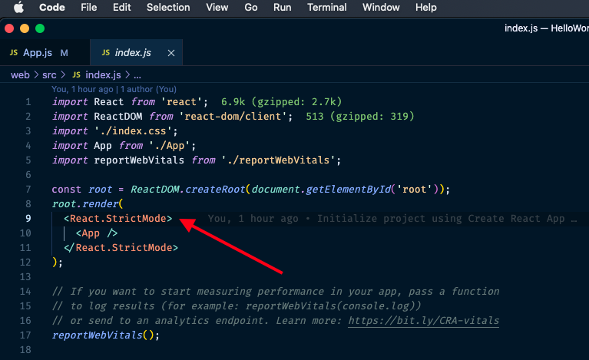The width and height of the screenshot is (589, 360).
Task: Click the JS file icon in breadcrumb
Action: click(x=76, y=75)
